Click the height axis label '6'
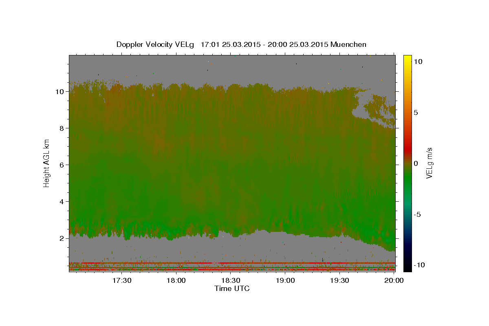The width and height of the screenshot is (489, 326). [63, 165]
